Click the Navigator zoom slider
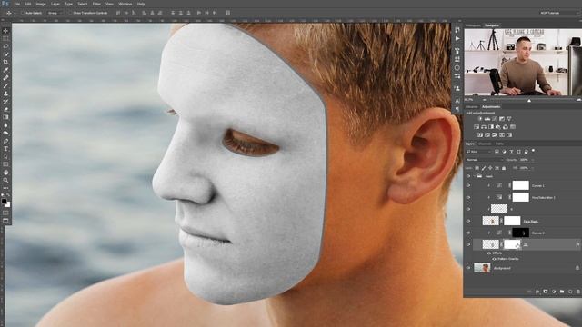Viewport: 582px width, 327px height. click(529, 100)
